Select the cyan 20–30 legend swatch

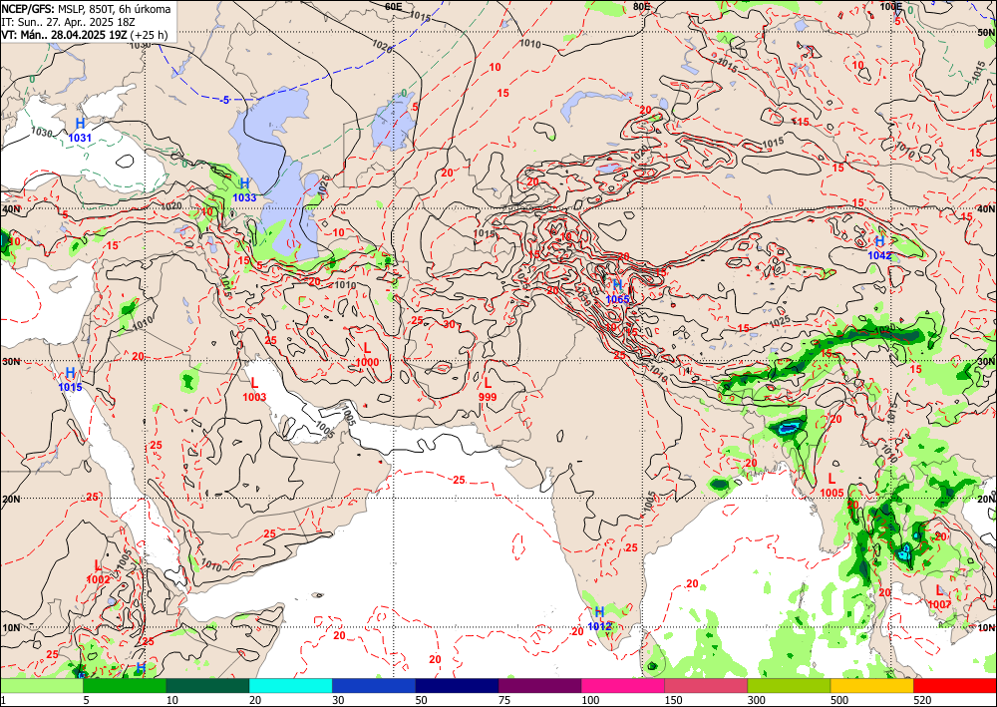click(290, 685)
